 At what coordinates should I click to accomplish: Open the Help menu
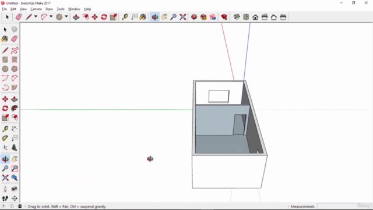(x=87, y=9)
